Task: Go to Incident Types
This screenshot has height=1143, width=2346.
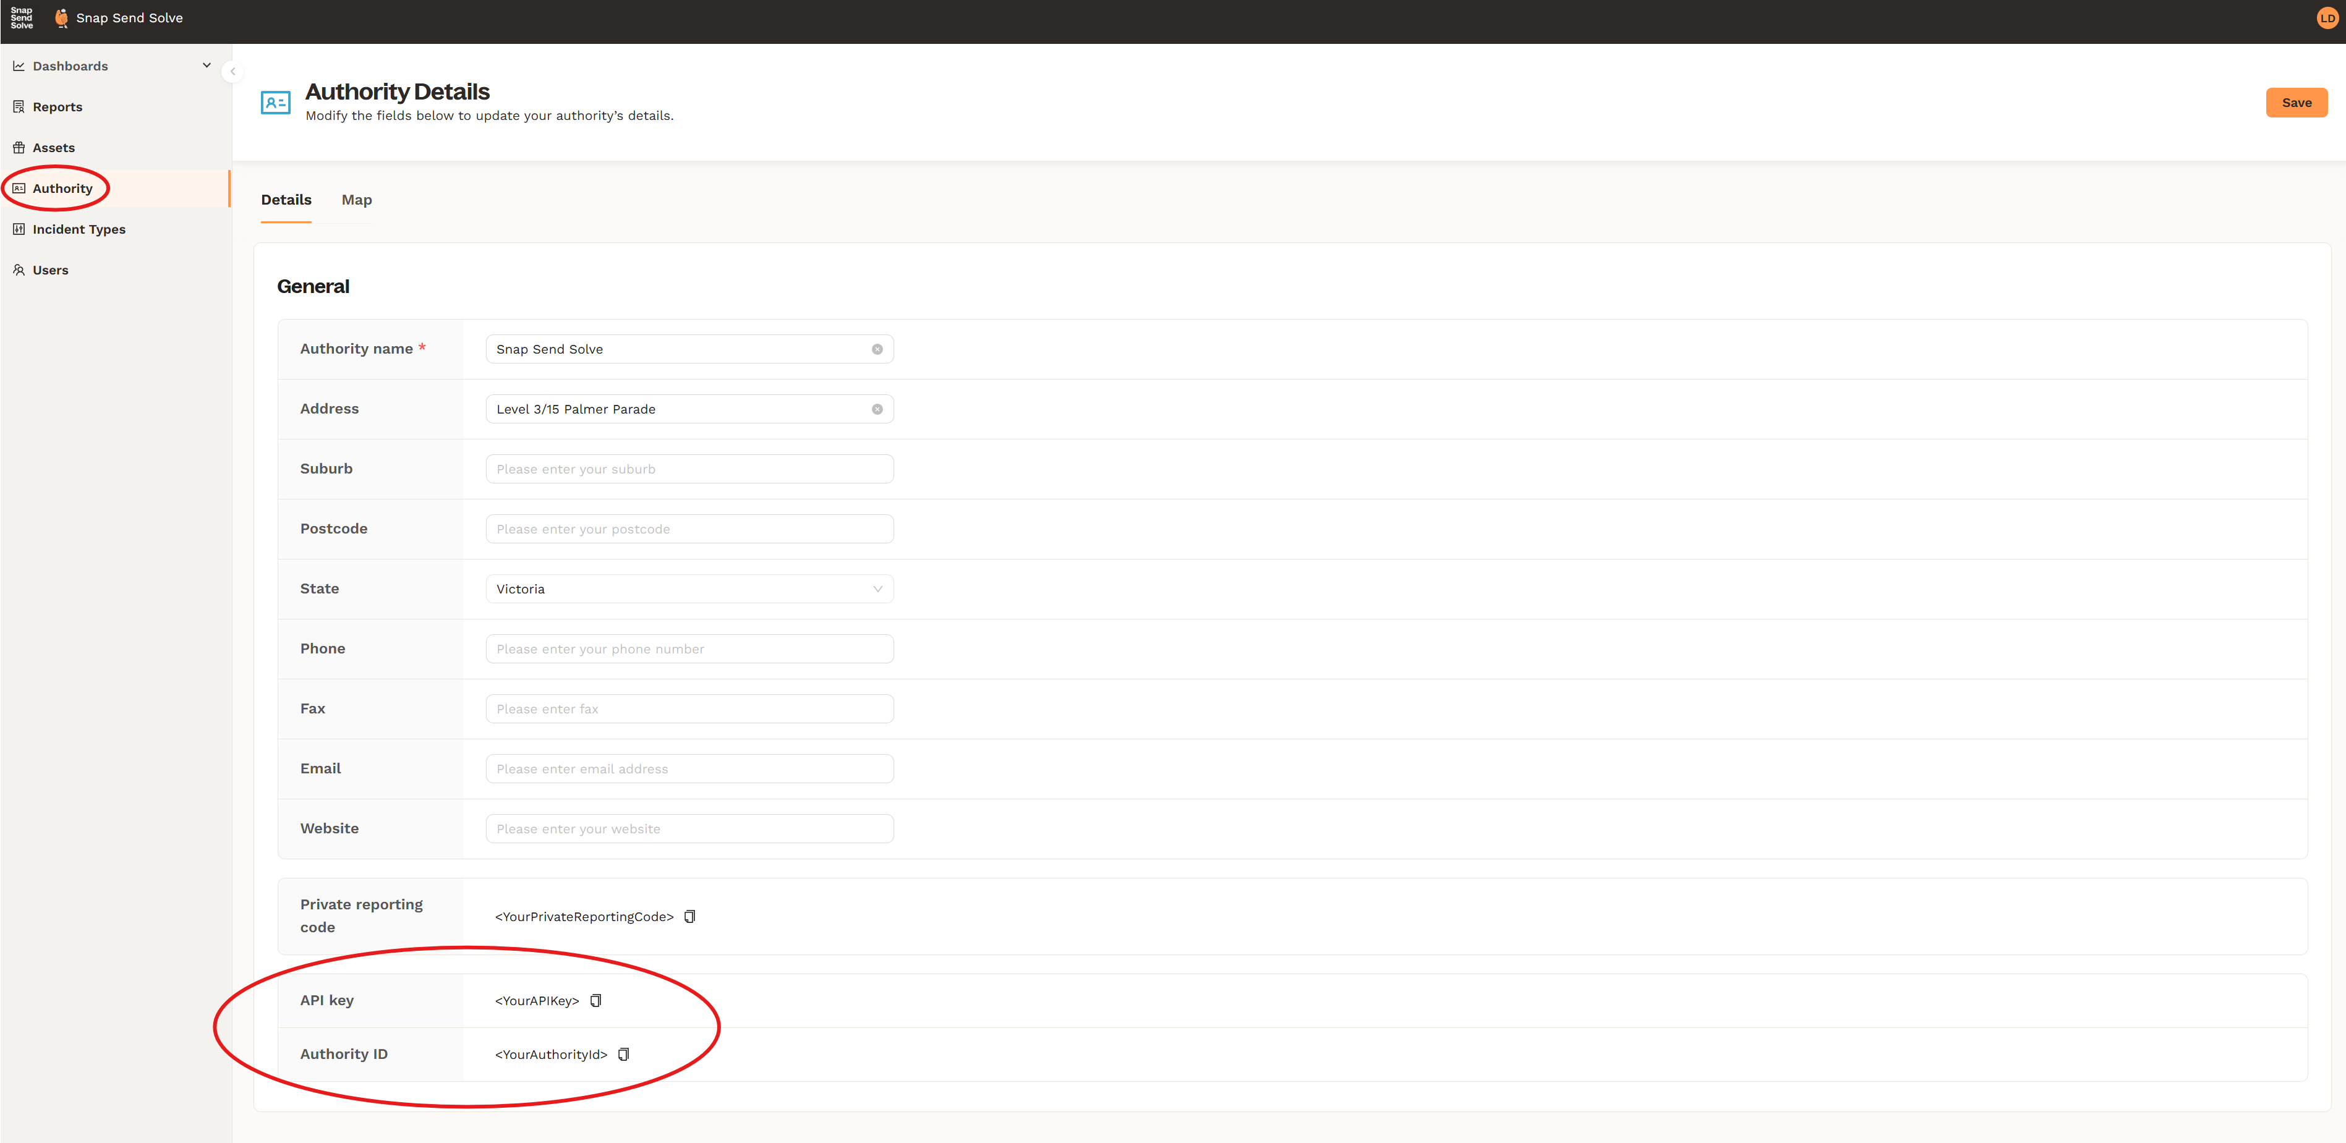Action: pos(79,229)
